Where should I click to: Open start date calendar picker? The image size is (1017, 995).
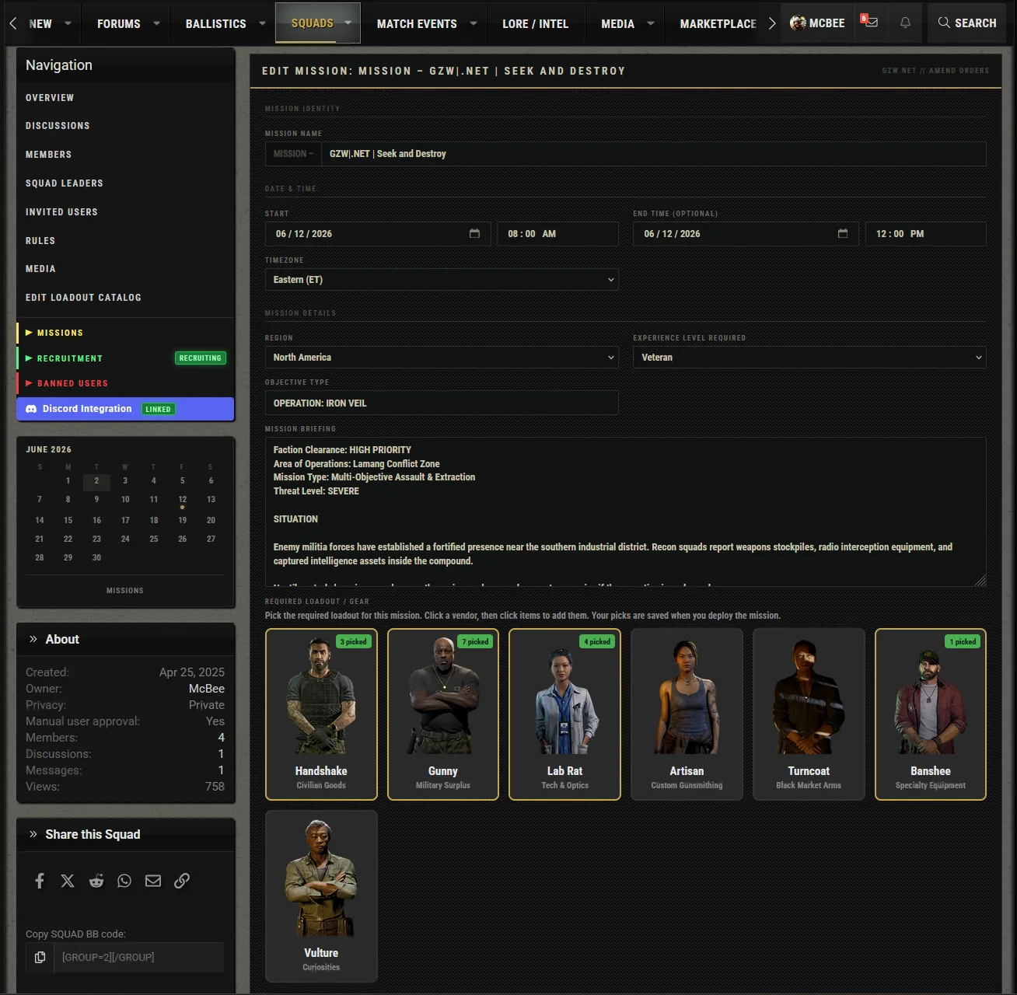[x=474, y=233]
